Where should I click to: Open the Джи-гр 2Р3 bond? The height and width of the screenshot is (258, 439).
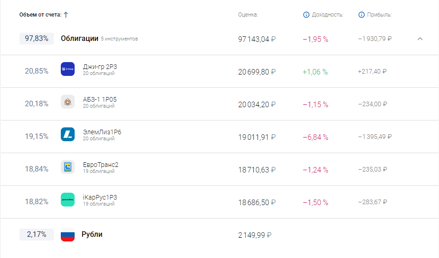(x=100, y=67)
